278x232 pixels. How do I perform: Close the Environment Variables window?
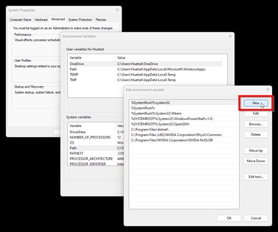pyautogui.click(x=230, y=36)
